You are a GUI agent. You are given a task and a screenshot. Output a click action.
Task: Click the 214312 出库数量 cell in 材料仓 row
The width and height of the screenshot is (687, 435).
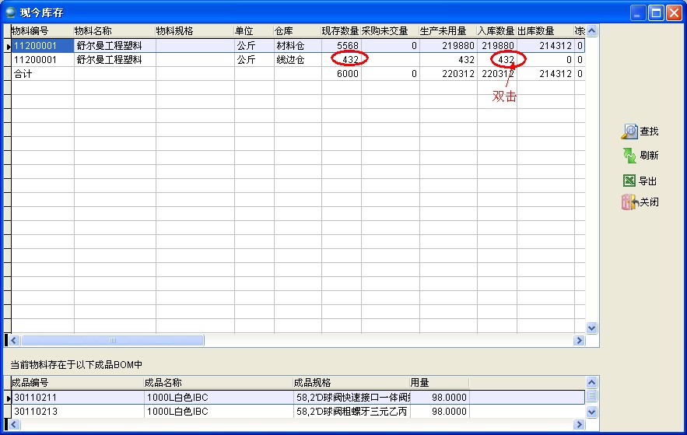pyautogui.click(x=545, y=46)
